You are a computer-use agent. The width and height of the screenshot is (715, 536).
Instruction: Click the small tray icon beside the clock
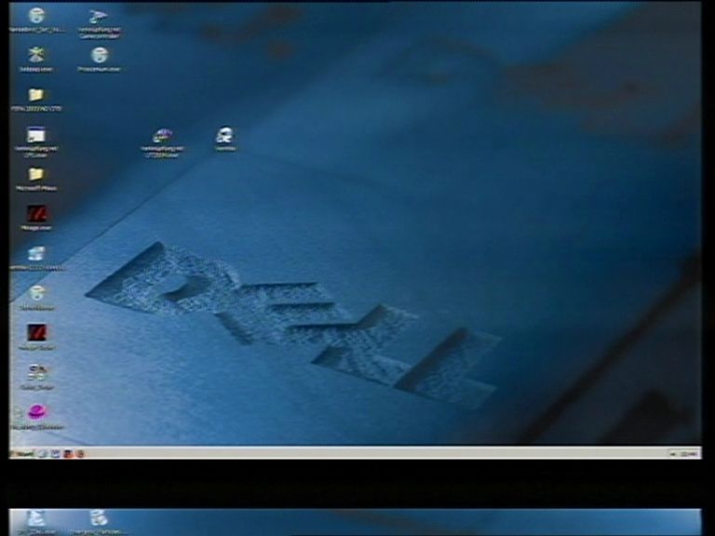coord(673,453)
